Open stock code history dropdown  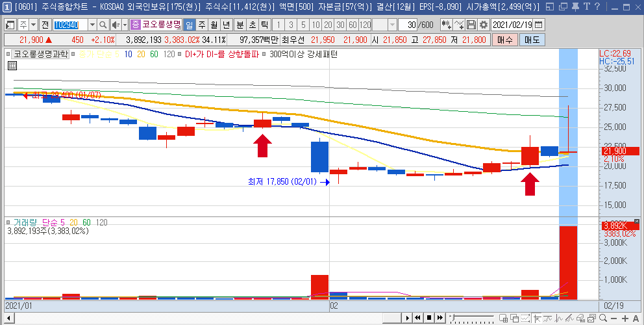[x=92, y=25]
